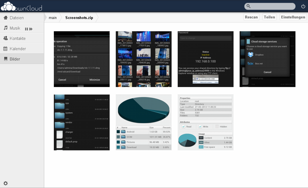This screenshot has height=188, width=308.
Task: Pause music with the pause icon
Action: pos(26,29)
